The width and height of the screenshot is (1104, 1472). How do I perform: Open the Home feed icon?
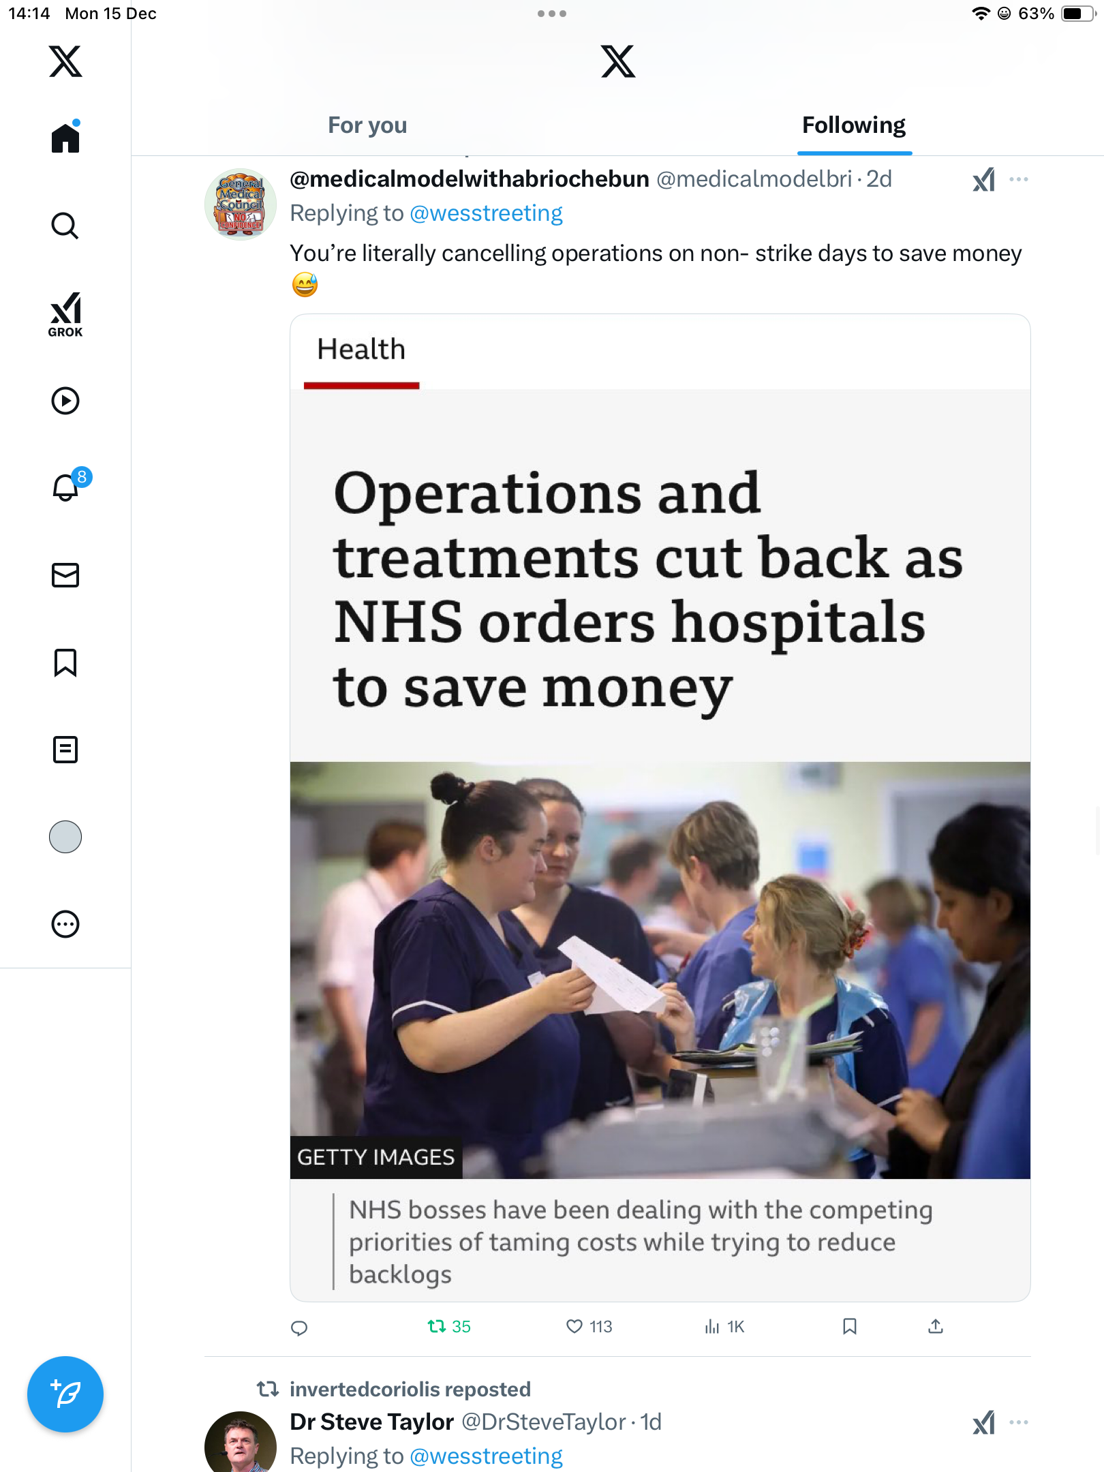(65, 137)
